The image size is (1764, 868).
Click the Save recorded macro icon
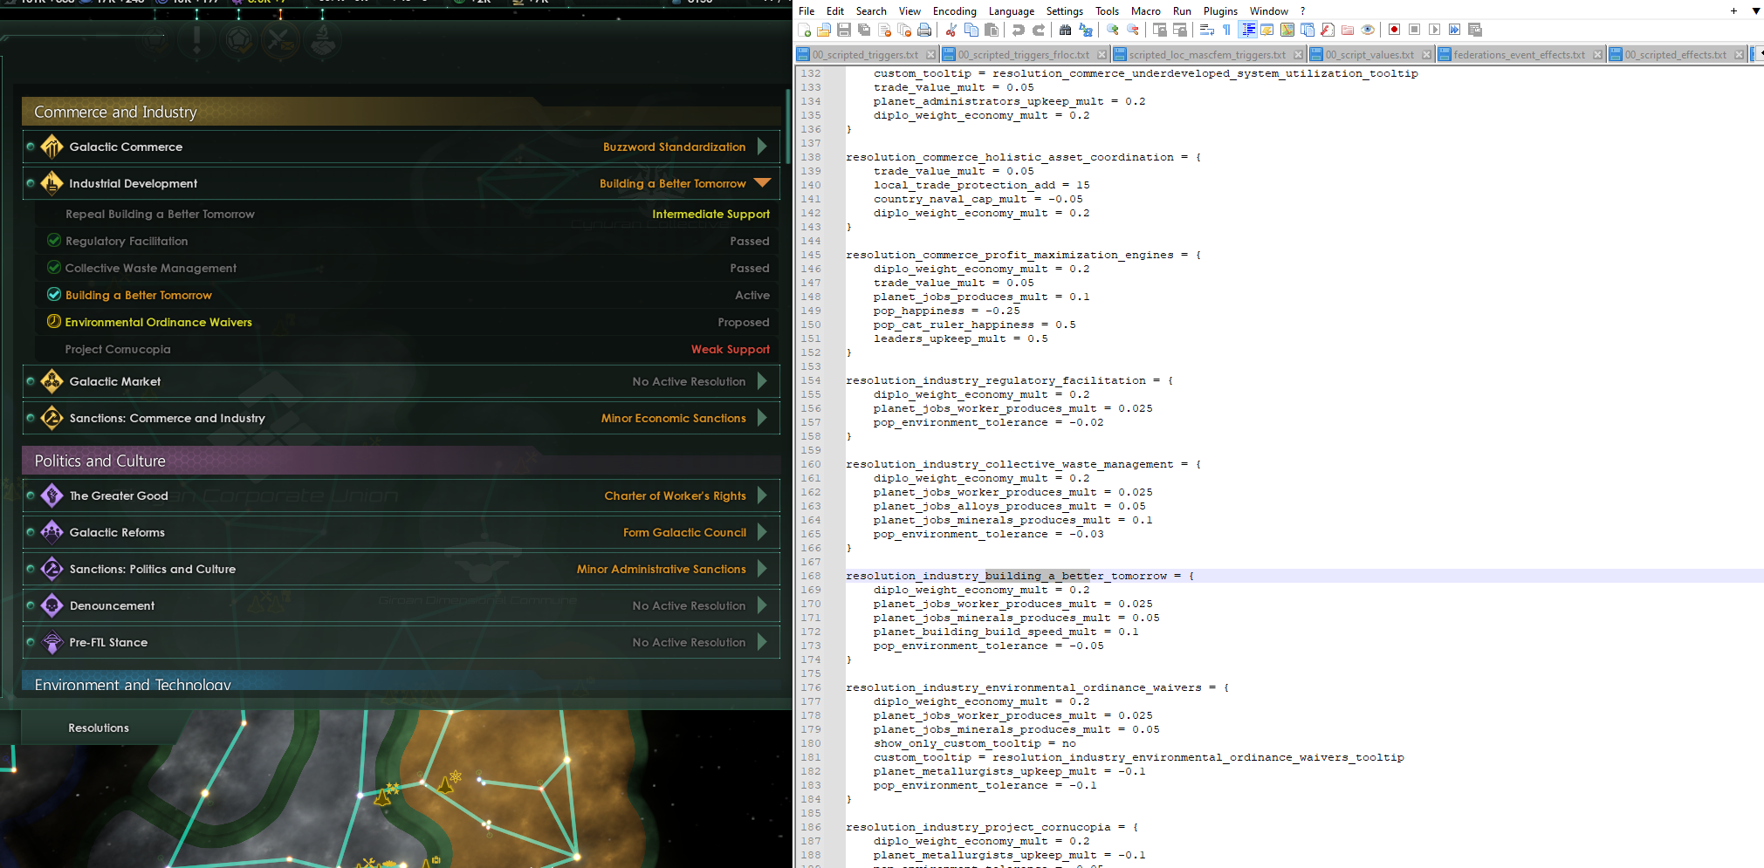click(1474, 30)
